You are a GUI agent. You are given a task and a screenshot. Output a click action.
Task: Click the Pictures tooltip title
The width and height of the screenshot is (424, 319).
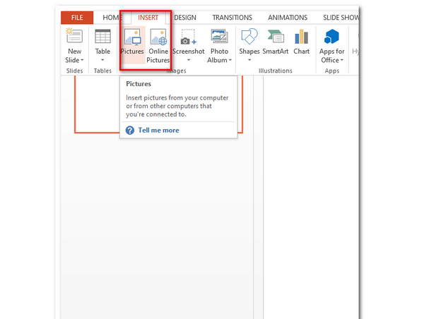139,84
